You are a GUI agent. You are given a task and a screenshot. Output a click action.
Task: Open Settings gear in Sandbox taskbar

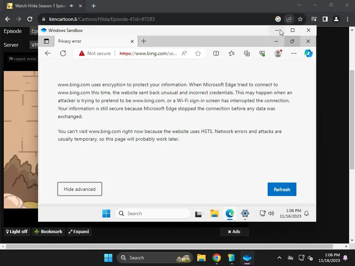tap(245, 213)
